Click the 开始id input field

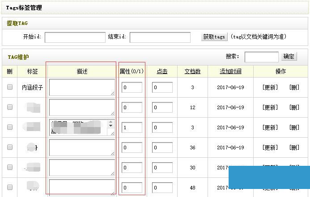(x=75, y=37)
